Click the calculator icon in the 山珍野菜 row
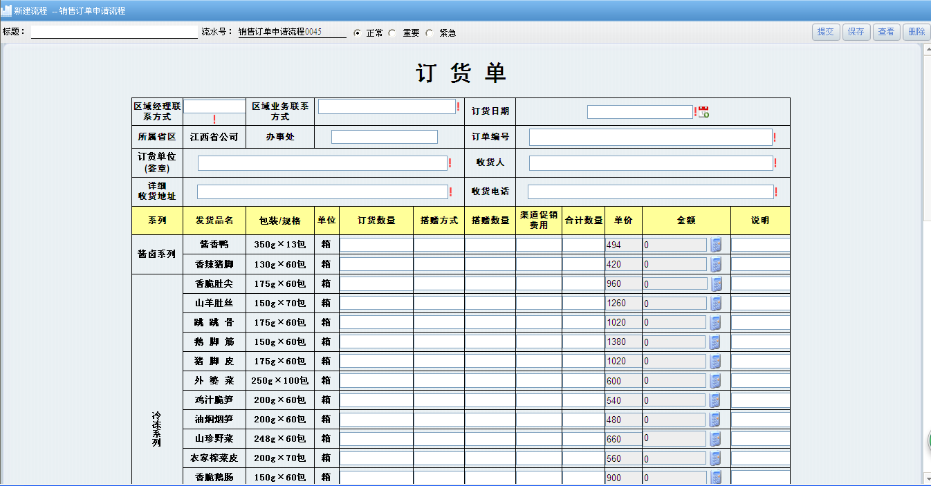 point(716,438)
